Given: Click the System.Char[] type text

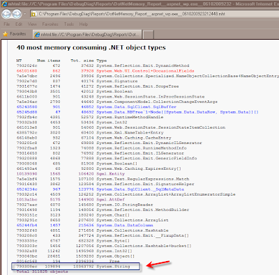Looking at the screenshot, I should (x=113, y=215).
